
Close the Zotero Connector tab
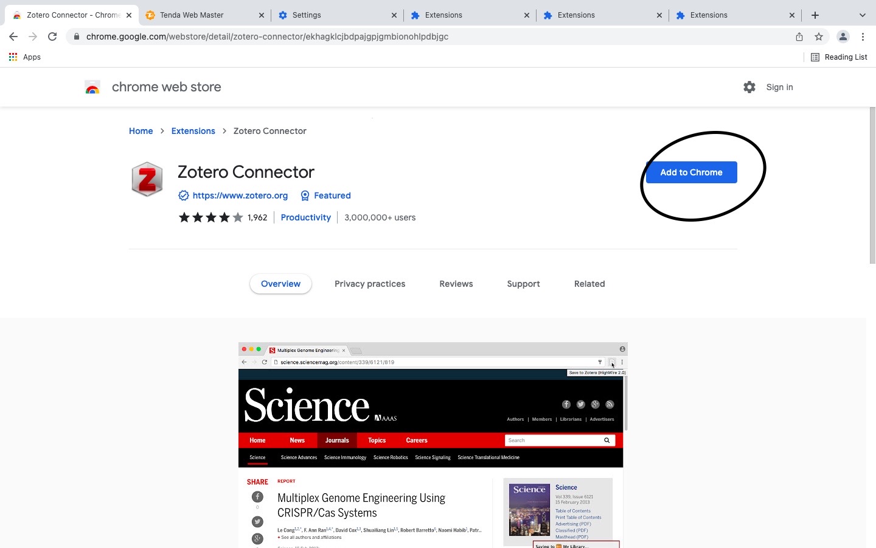129,15
